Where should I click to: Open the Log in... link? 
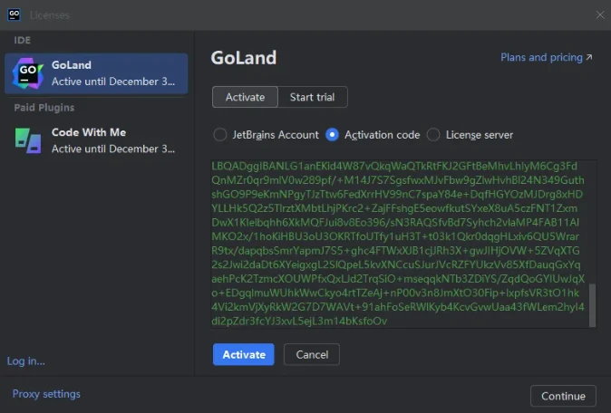[25, 360]
